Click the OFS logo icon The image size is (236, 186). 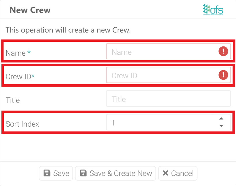[213, 9]
